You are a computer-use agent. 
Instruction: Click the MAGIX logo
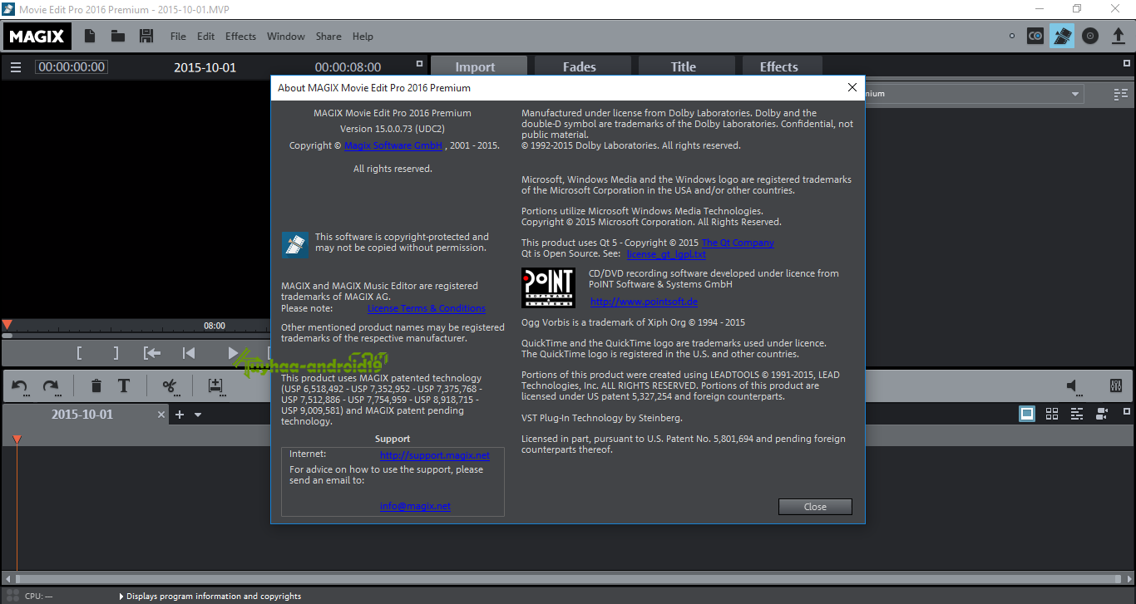37,36
